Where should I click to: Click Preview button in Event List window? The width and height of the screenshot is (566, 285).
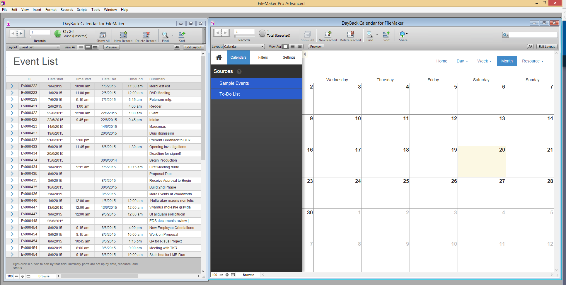[x=111, y=47]
